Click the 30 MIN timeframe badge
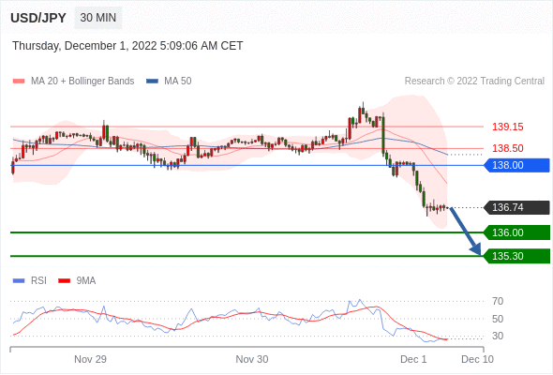The width and height of the screenshot is (553, 375). pos(98,18)
